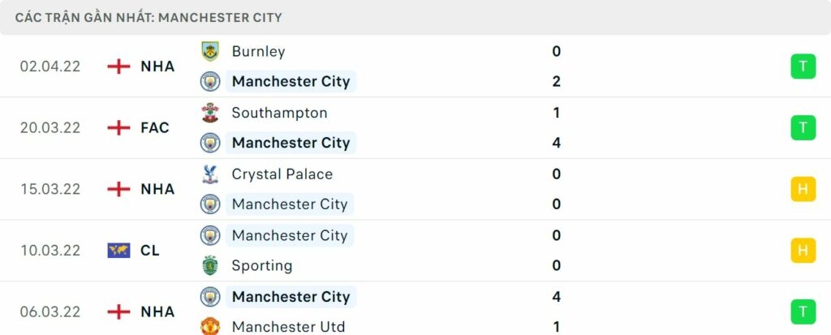
Task: Click the CL competition label
Action: [150, 251]
